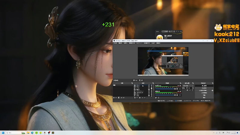Click the Start Virtual Camera button
240x135 pixels.
pos(203,91)
